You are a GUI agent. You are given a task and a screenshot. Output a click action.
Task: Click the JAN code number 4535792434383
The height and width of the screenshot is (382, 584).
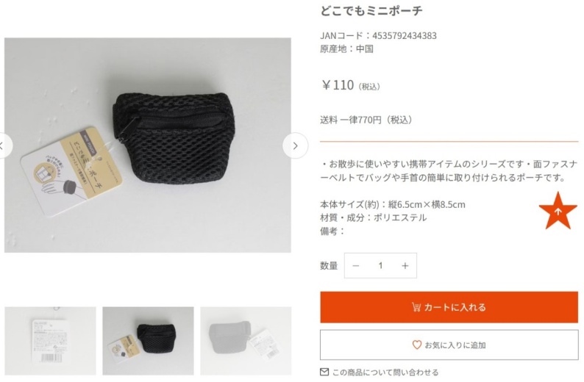[x=405, y=36]
